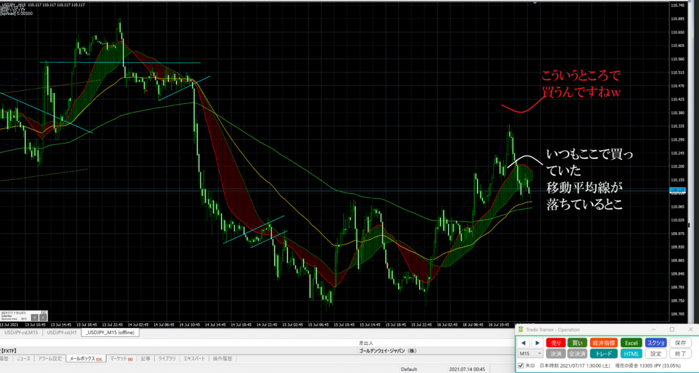Maximize the Trade Trainer Operation window

coord(672,329)
